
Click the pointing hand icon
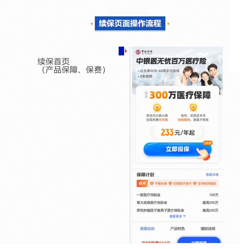tap(203, 154)
